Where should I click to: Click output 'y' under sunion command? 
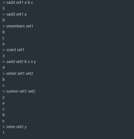pos(3,98)
